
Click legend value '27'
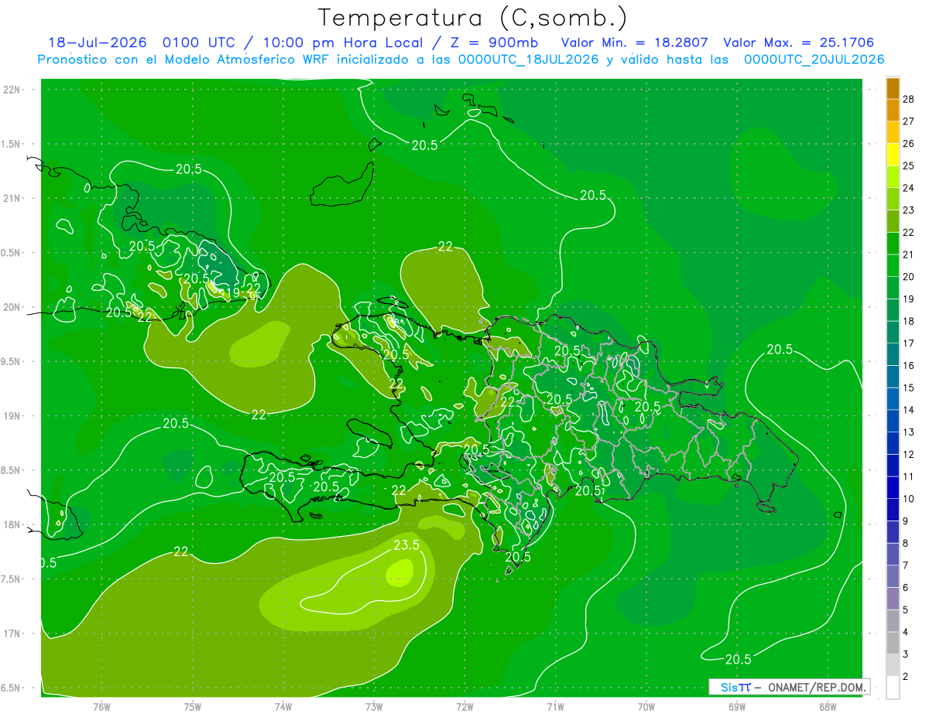pos(909,121)
